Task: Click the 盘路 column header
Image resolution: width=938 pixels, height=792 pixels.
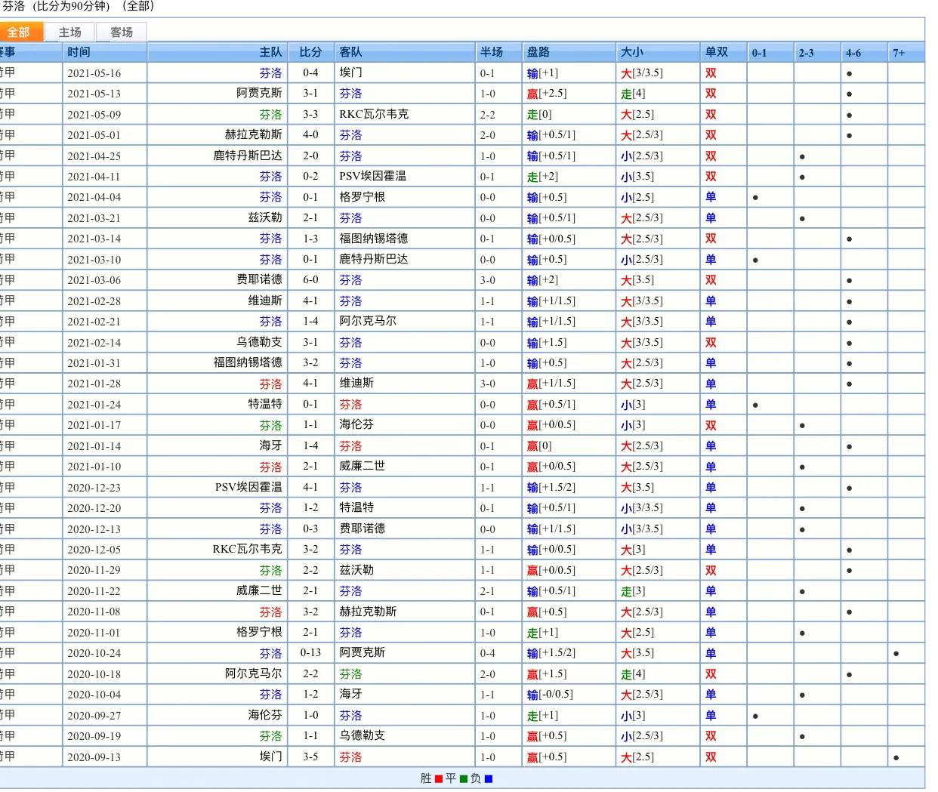Action: 538,52
